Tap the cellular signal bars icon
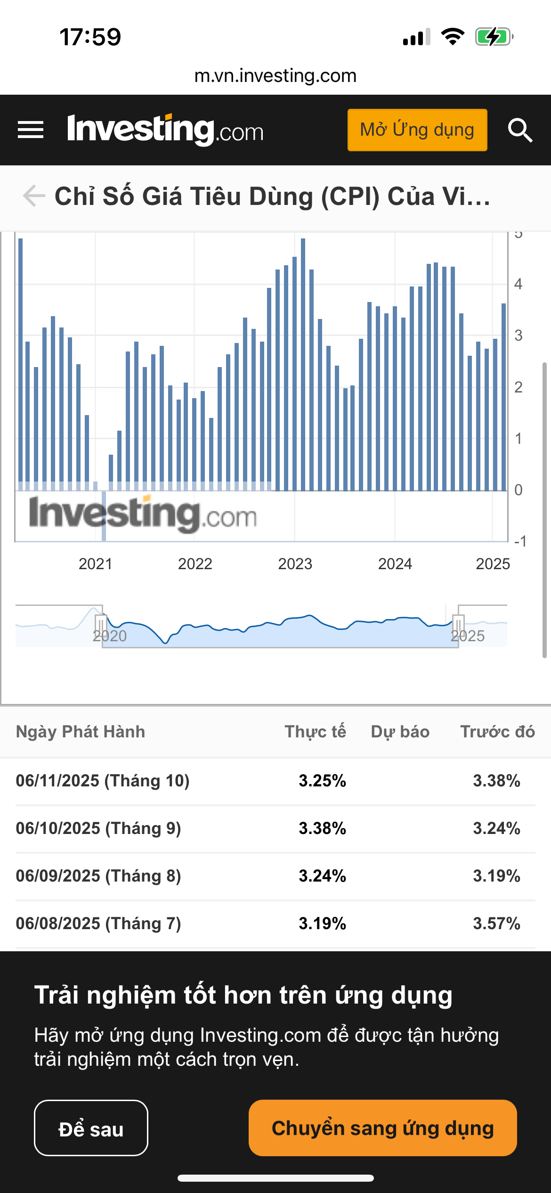The height and width of the screenshot is (1193, 551). point(416,37)
